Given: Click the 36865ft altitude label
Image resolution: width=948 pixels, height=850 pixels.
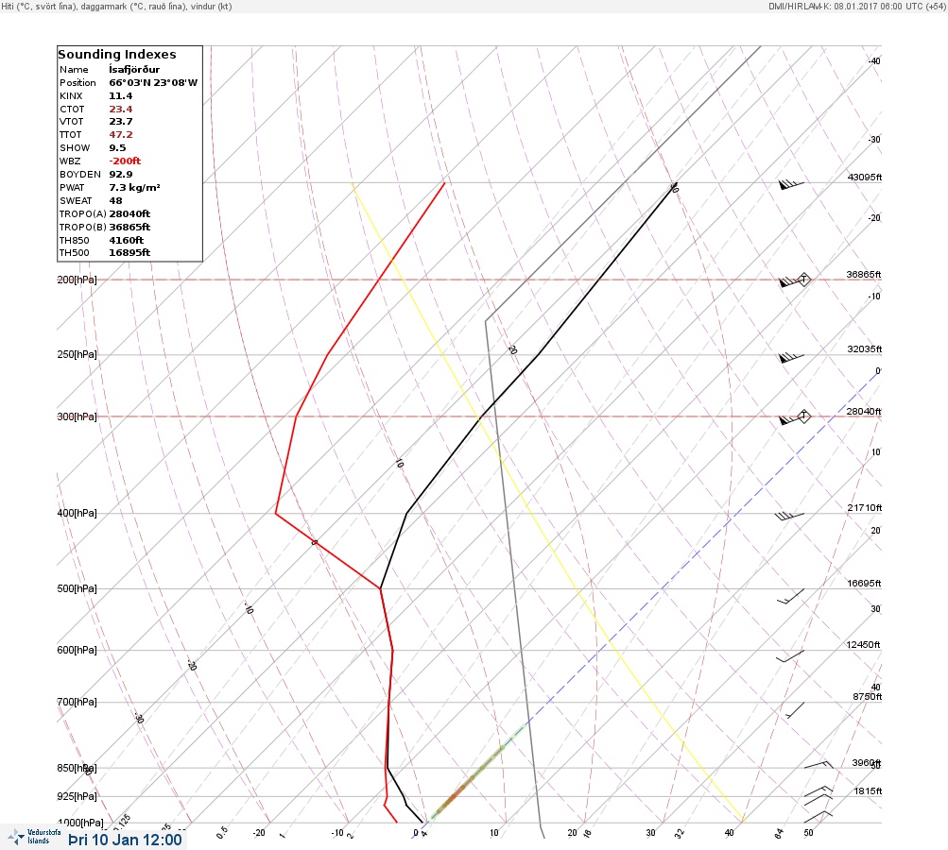Looking at the screenshot, I should click(864, 274).
